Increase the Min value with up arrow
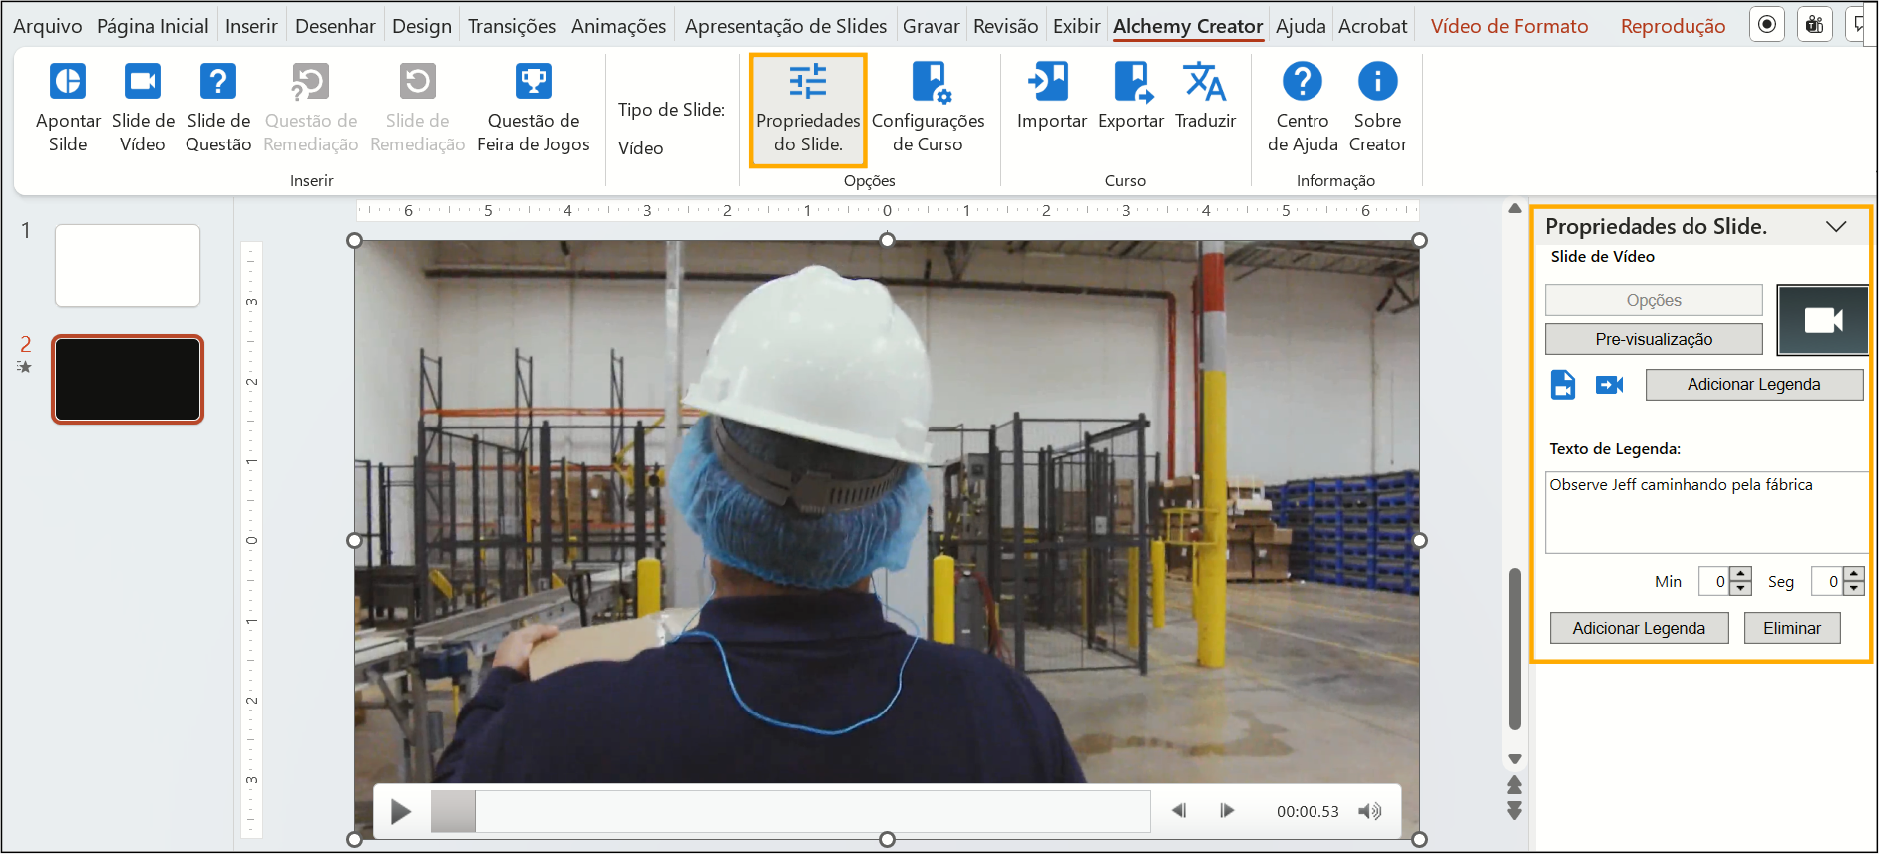 [x=1740, y=574]
